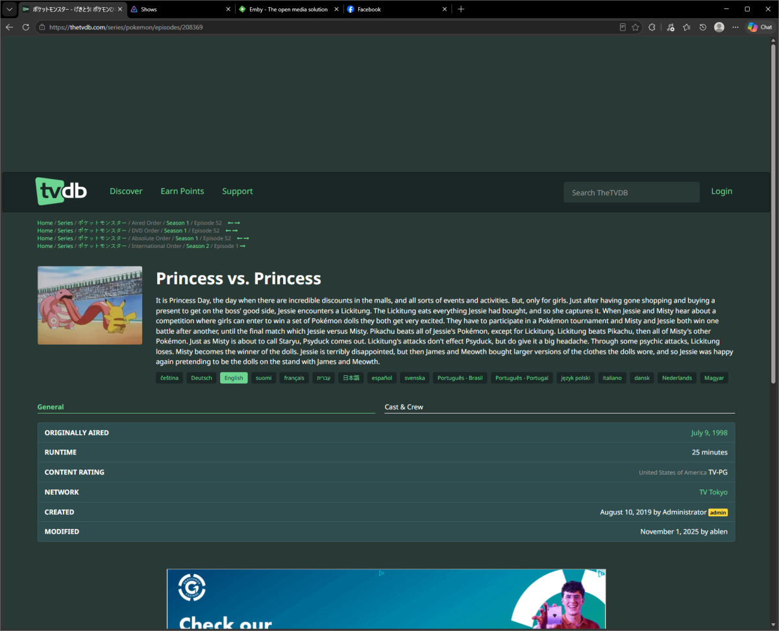Select עברית language

pyautogui.click(x=323, y=378)
